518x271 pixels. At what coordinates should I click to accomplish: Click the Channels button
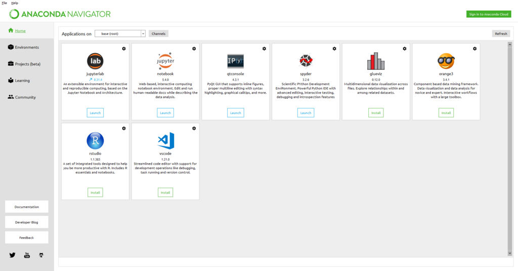click(158, 33)
